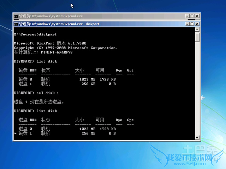This screenshot has width=226, height=169.
Task: Maximize the diskpart command window
Action: pyautogui.click(x=192, y=24)
